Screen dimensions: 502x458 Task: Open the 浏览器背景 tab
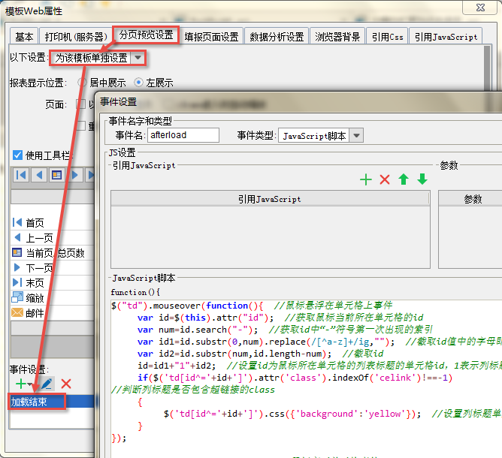[337, 37]
